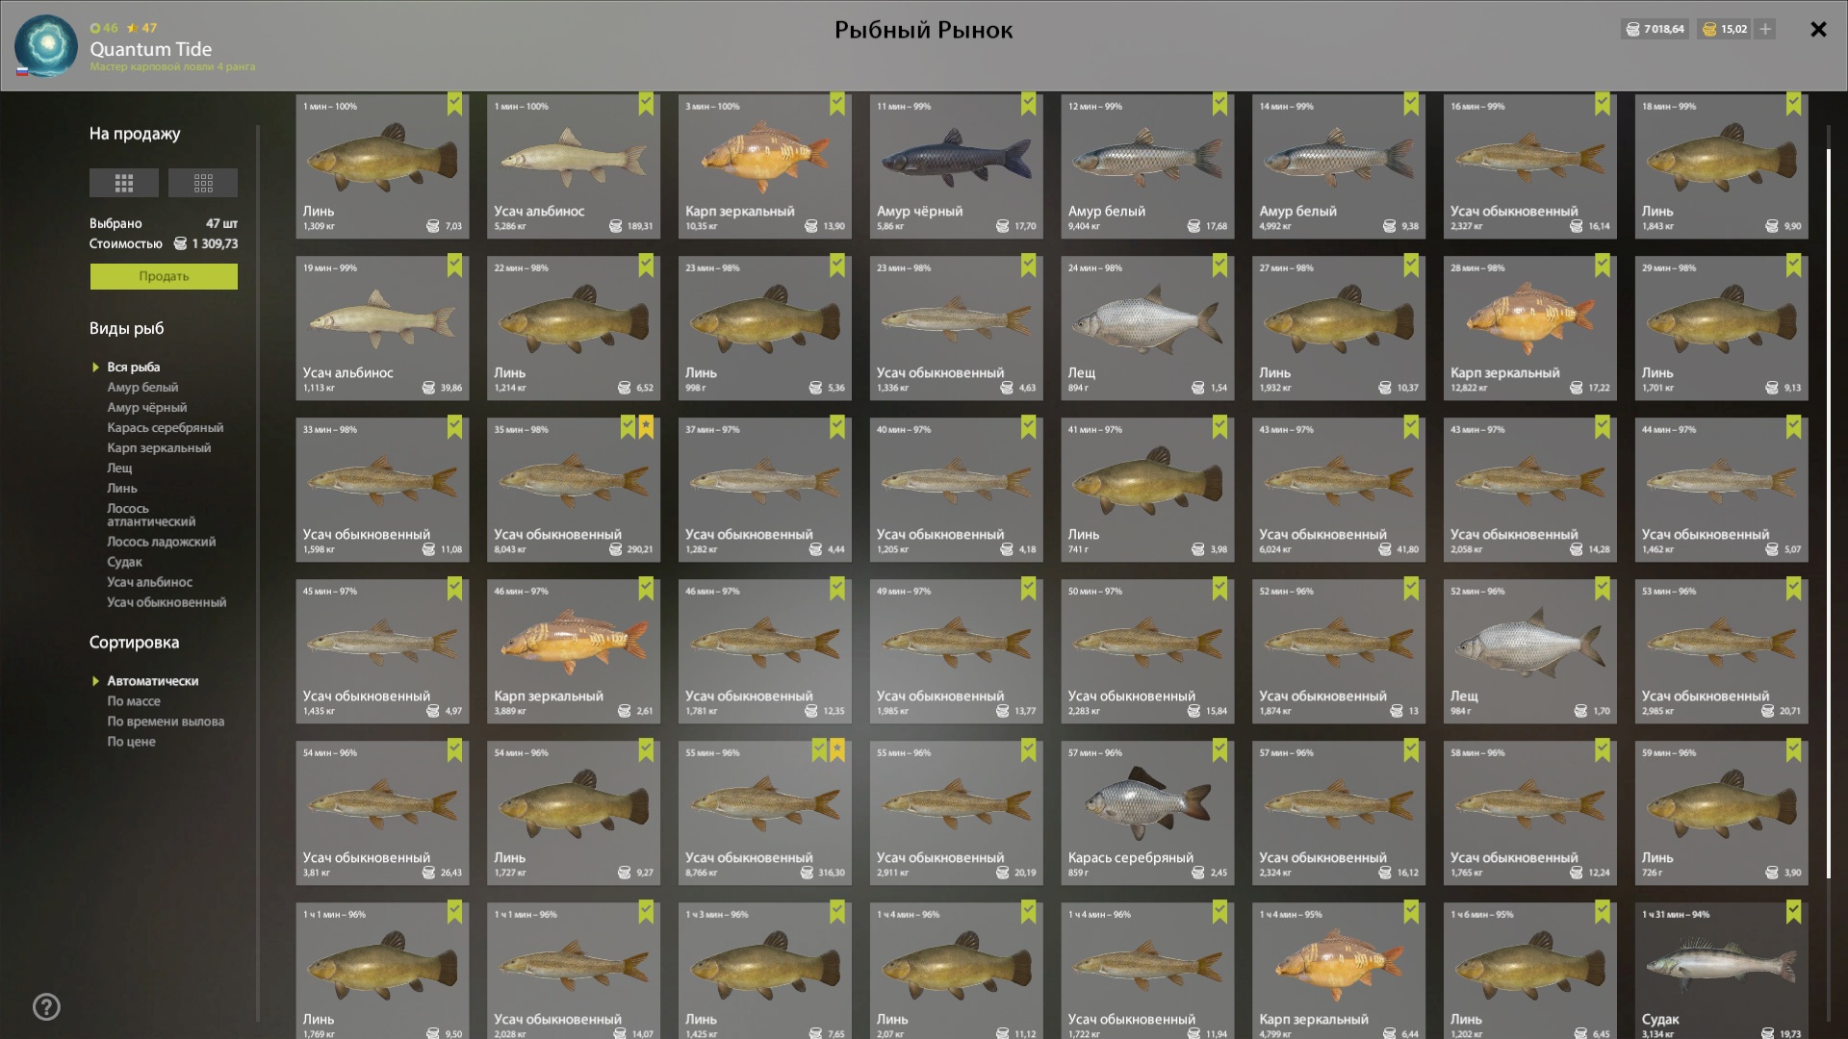Toggle selection bookmark on Амур чёрный card

pyautogui.click(x=1028, y=103)
